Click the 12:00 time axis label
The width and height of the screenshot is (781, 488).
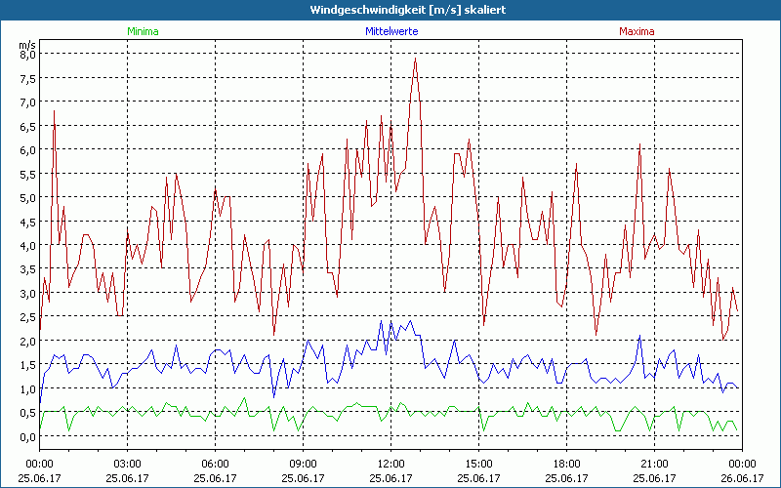click(x=391, y=464)
